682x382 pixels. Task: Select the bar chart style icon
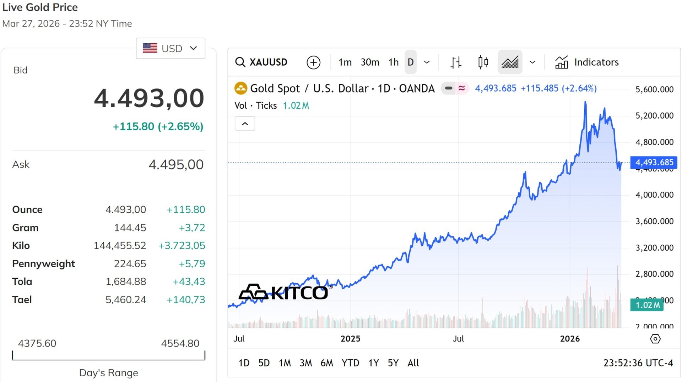(456, 62)
